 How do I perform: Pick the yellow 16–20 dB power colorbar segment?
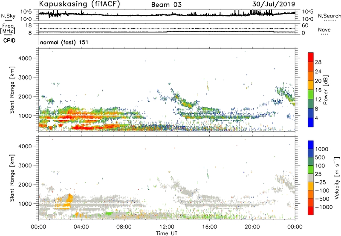coord(311,85)
